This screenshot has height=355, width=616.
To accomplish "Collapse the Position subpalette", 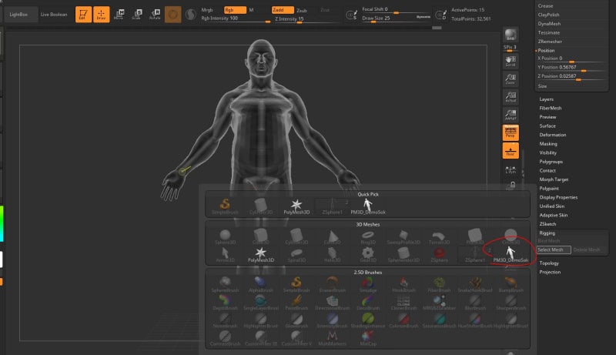I will 546,50.
